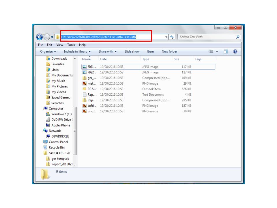
Task: Open the File menu
Action: coord(40,45)
